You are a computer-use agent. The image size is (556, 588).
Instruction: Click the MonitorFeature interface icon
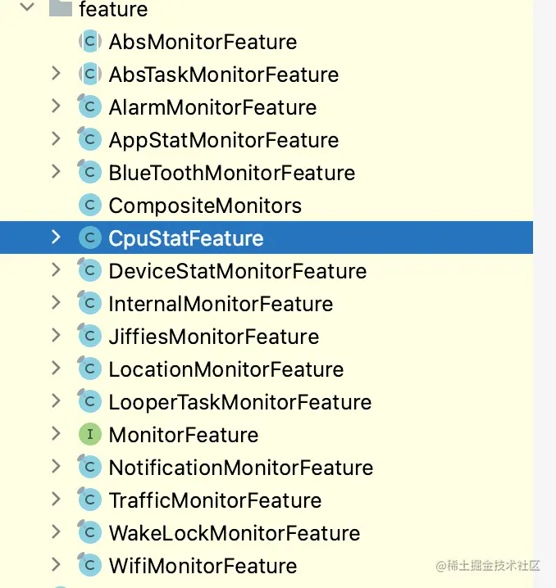point(89,435)
